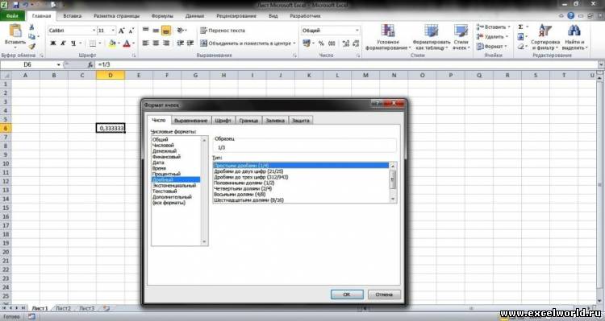Image resolution: width=605 pixels, height=321 pixels.
Task: Toggle bold formatting (Ж) button
Action: 53,43
